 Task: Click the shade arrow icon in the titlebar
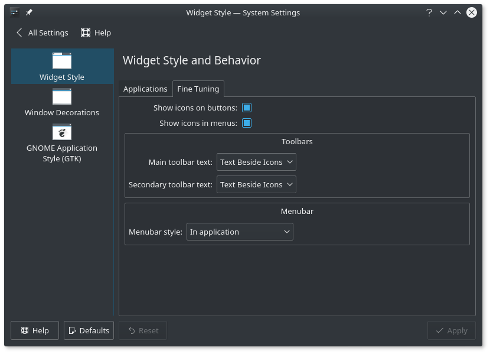[457, 12]
